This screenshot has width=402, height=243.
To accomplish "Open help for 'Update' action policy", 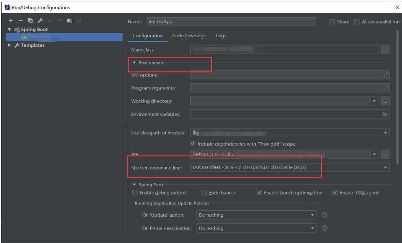I will click(x=325, y=215).
